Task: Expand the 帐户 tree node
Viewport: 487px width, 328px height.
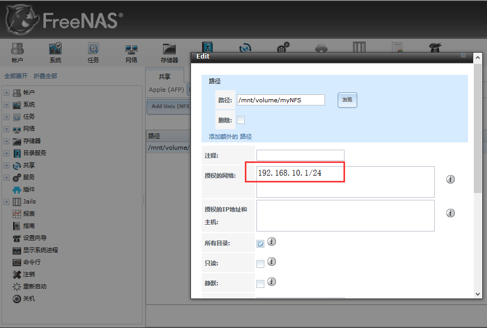Action: tap(6, 92)
